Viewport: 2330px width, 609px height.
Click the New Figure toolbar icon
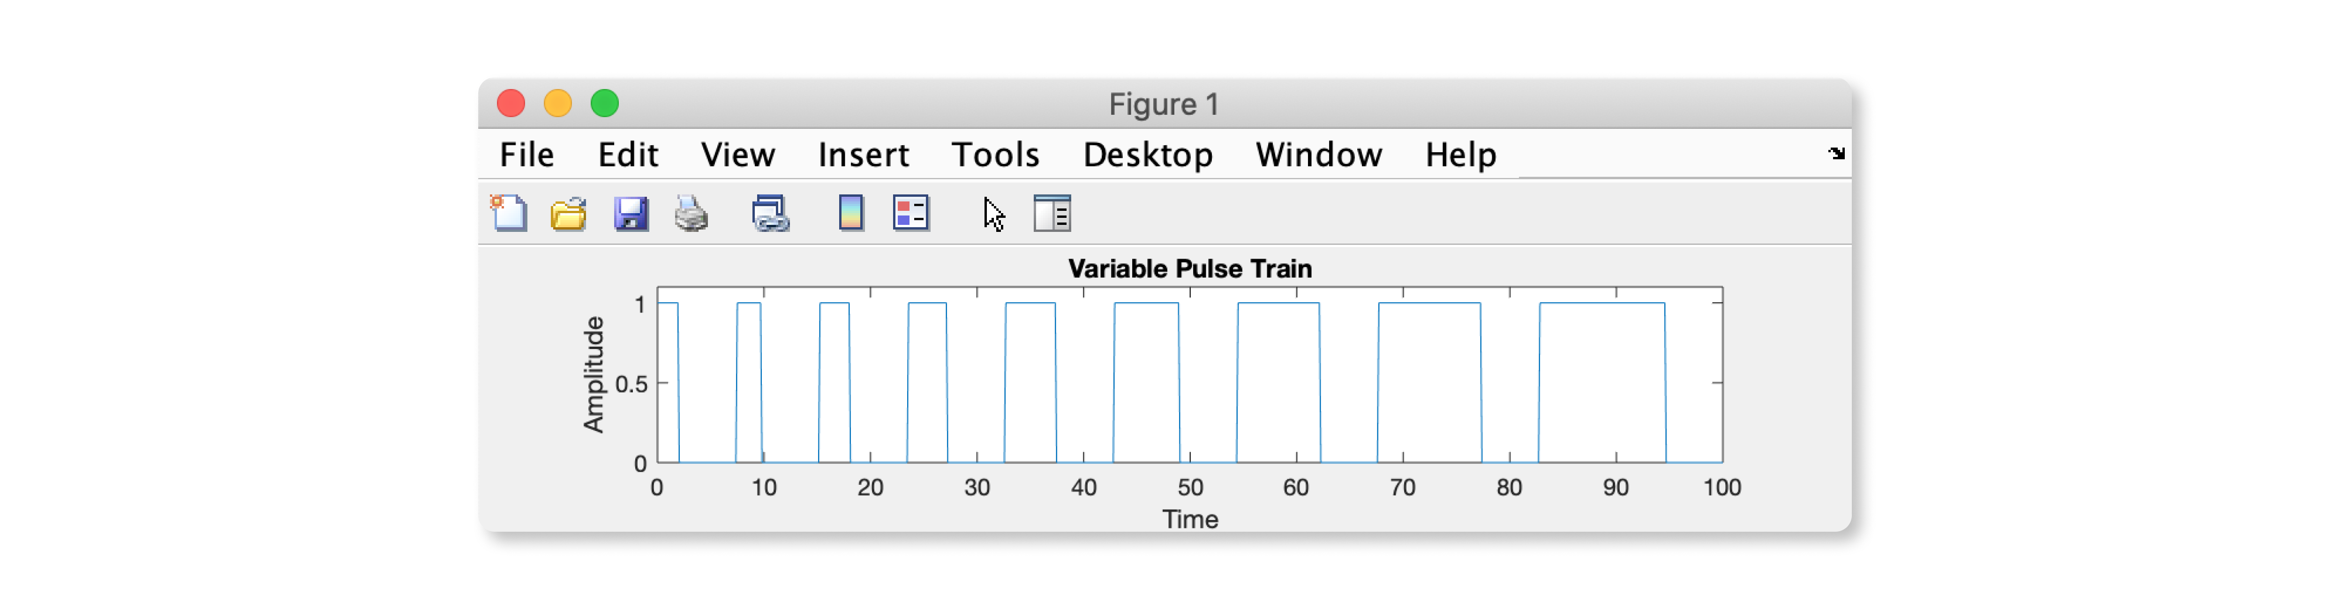tap(509, 214)
